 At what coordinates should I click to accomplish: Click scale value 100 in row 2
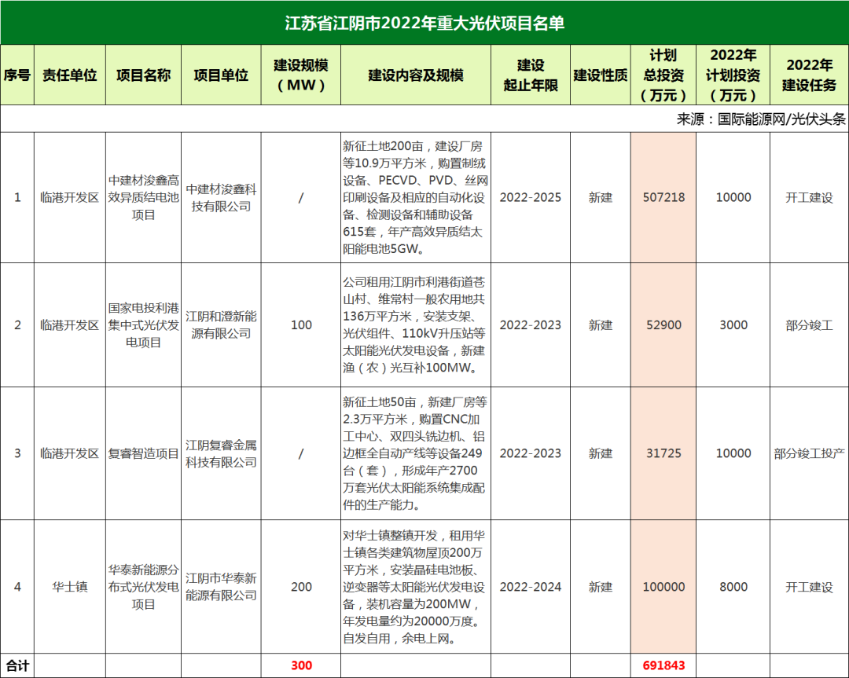[301, 325]
